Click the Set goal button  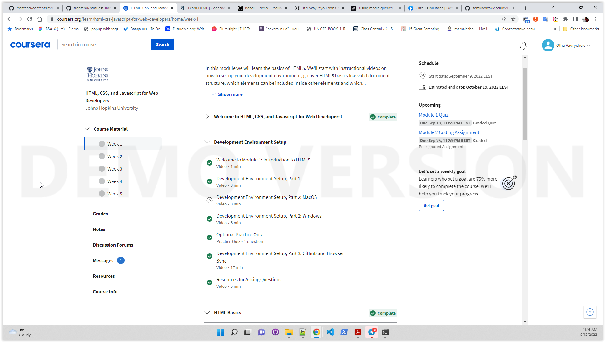pos(431,205)
